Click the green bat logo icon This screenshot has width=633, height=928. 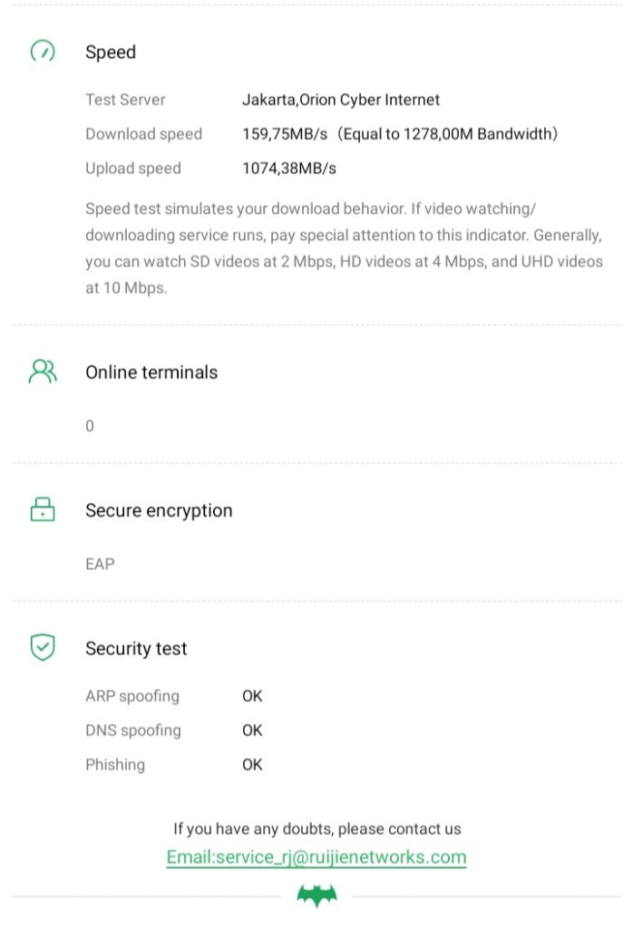[316, 897]
